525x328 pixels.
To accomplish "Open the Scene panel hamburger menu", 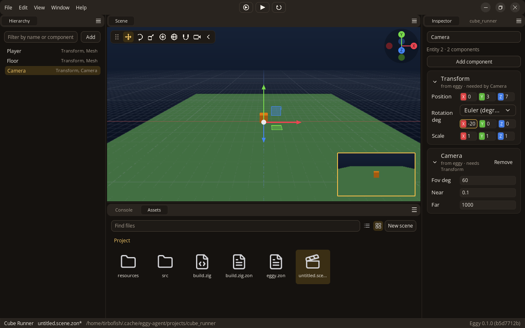I will coord(414,21).
